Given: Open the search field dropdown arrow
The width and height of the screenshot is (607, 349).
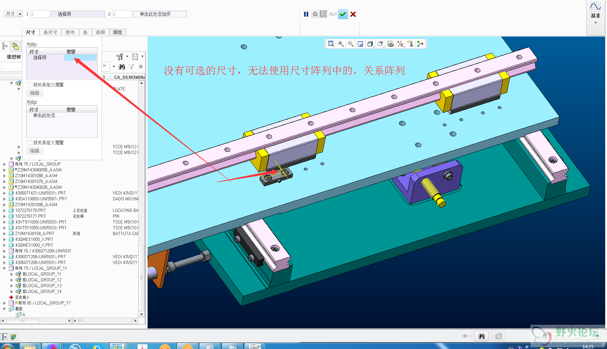Looking at the screenshot, I should (x=114, y=67).
